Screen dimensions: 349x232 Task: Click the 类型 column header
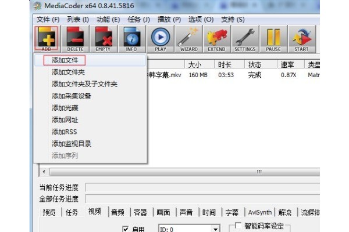pos(312,64)
